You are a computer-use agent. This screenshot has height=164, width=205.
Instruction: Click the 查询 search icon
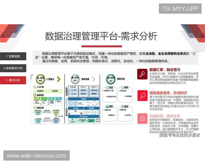point(123,87)
